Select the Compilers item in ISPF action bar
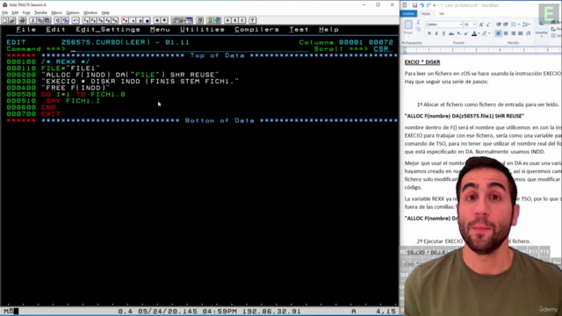The width and height of the screenshot is (562, 316). (256, 29)
